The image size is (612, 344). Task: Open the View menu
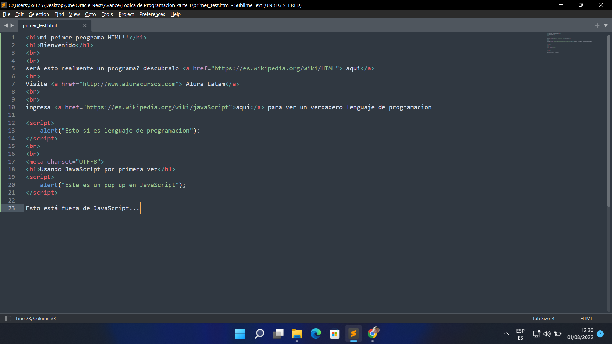[x=75, y=14]
